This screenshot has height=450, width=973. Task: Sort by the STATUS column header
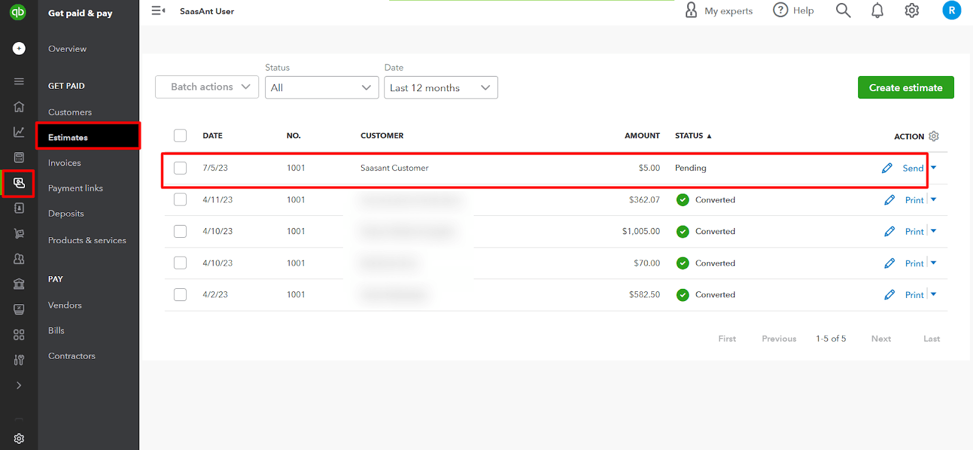(x=693, y=136)
